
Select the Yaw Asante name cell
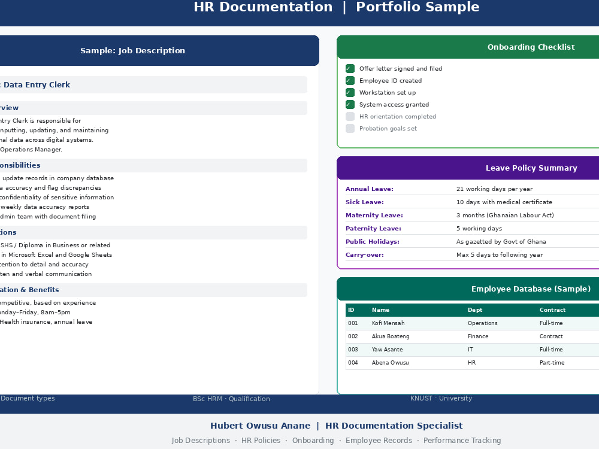388,350
